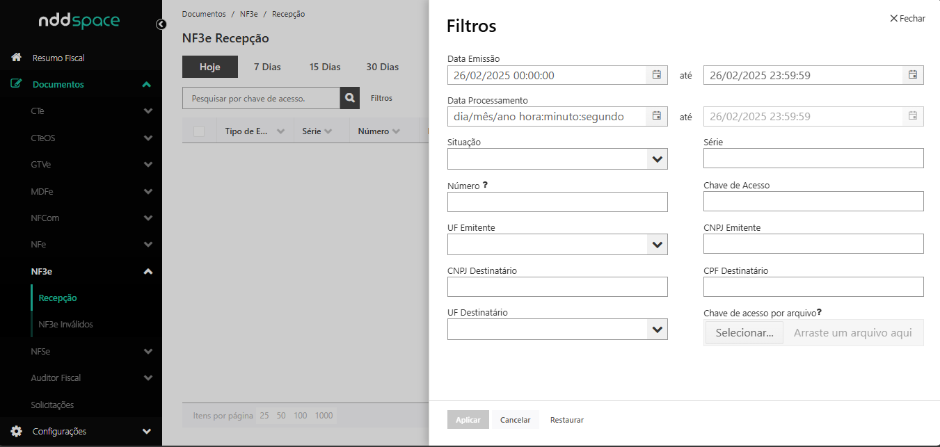The image size is (940, 447).
Task: Collapse the sidebar using arrow icon
Action: point(161,24)
